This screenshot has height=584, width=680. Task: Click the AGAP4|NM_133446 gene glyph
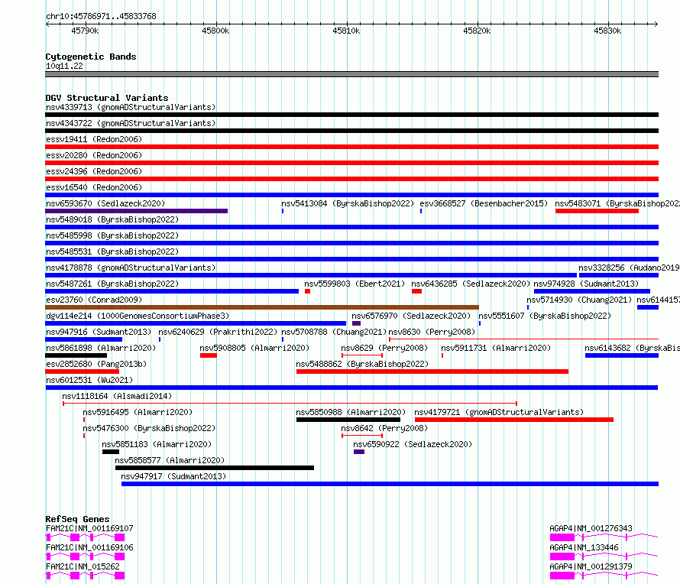[604, 556]
